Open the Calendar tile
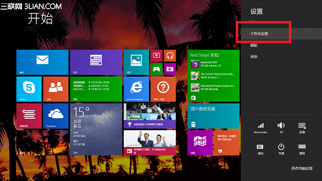The image size is (322, 181). tap(96, 62)
